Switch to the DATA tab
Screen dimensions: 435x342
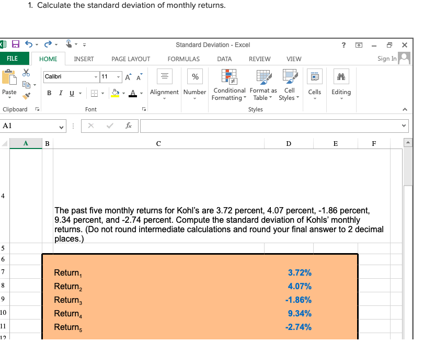coord(224,59)
